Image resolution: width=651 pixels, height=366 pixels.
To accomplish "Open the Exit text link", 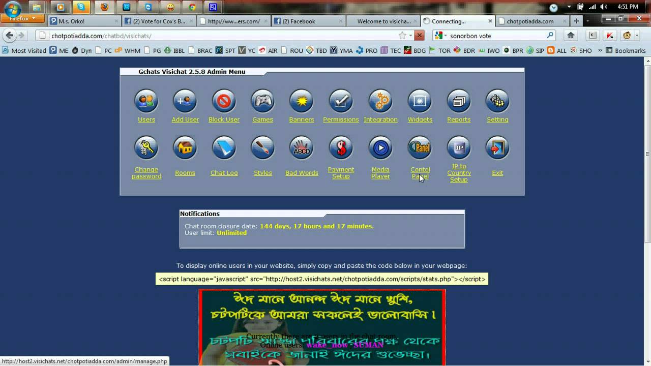I will pyautogui.click(x=497, y=173).
